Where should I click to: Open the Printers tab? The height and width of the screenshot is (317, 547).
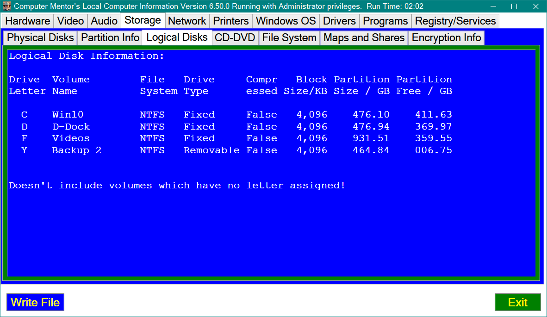pos(231,21)
